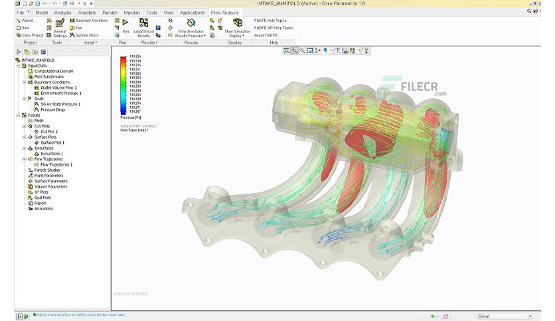Viewport: 555px width, 321px height.
Task: Collapse the Boundary Conditions tree node
Action: coord(25,82)
